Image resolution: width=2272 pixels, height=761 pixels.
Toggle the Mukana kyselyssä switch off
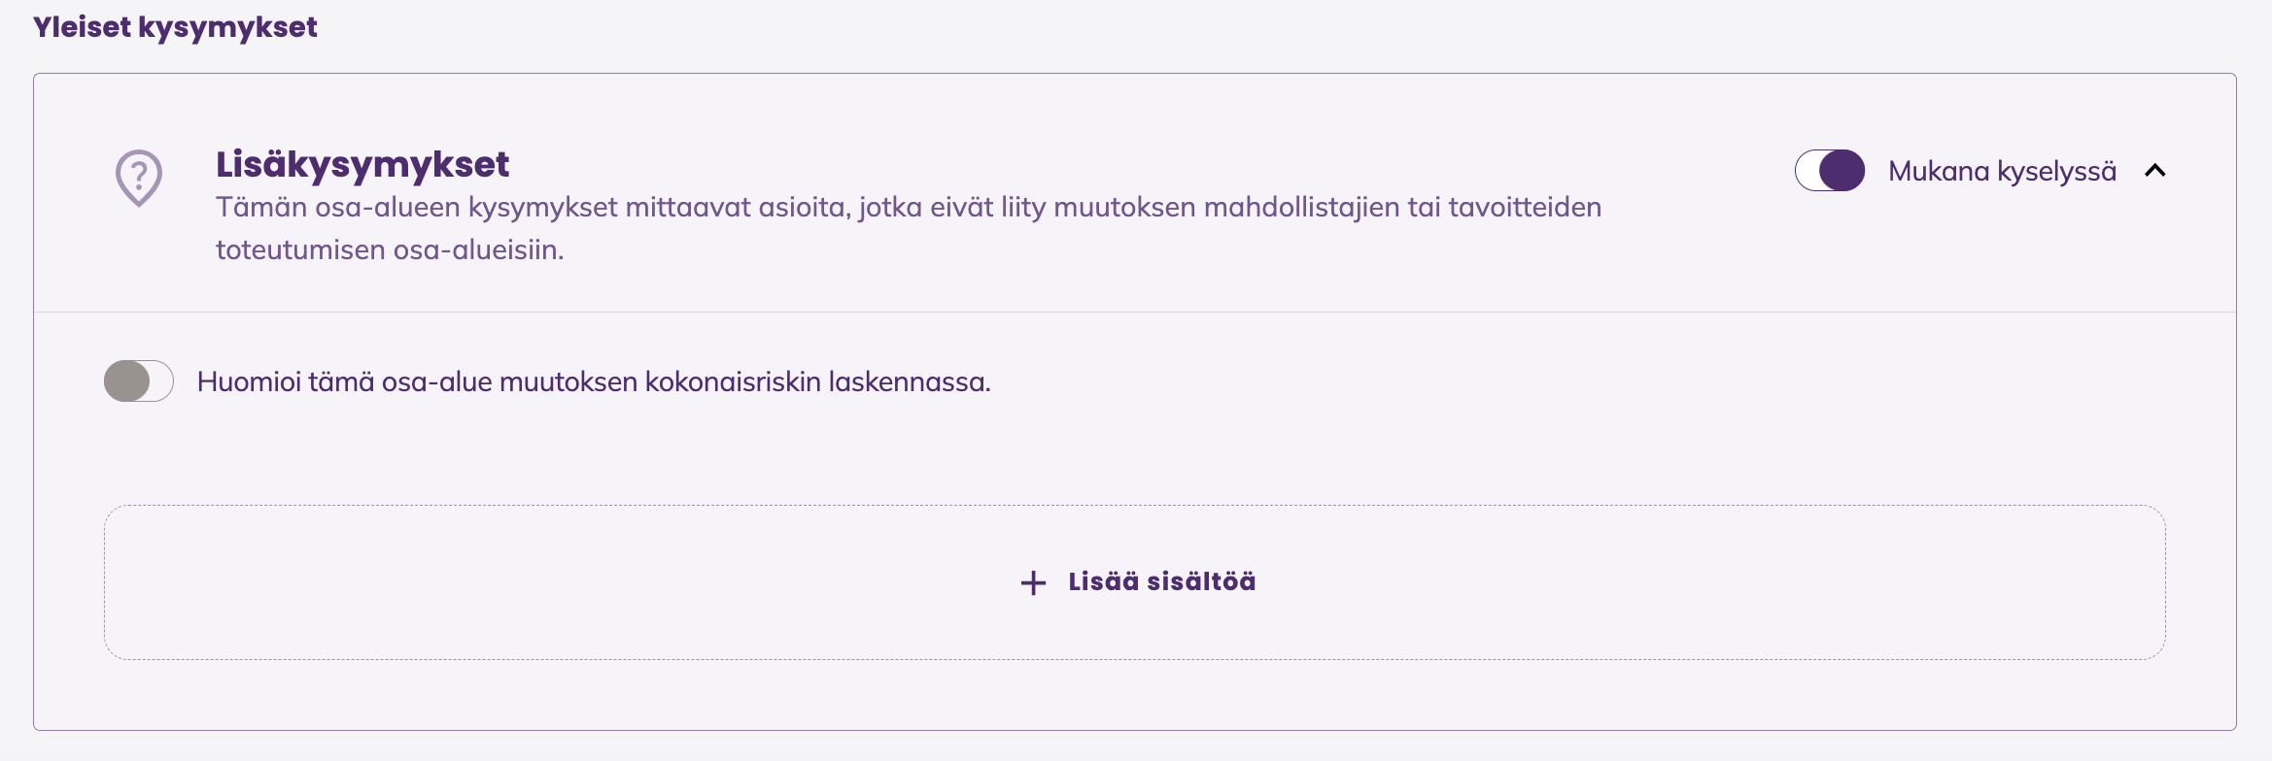pos(1830,171)
